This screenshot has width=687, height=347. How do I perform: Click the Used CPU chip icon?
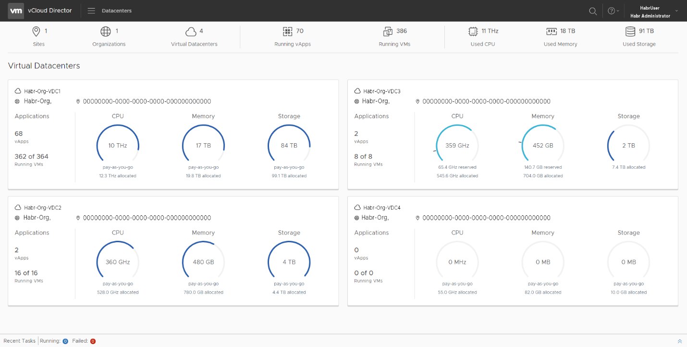tap(473, 31)
